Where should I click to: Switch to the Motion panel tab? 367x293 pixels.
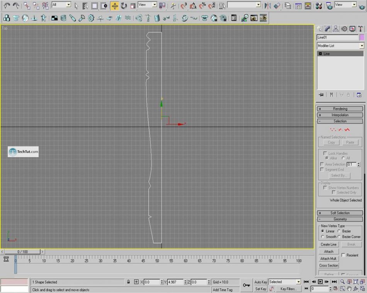click(344, 29)
